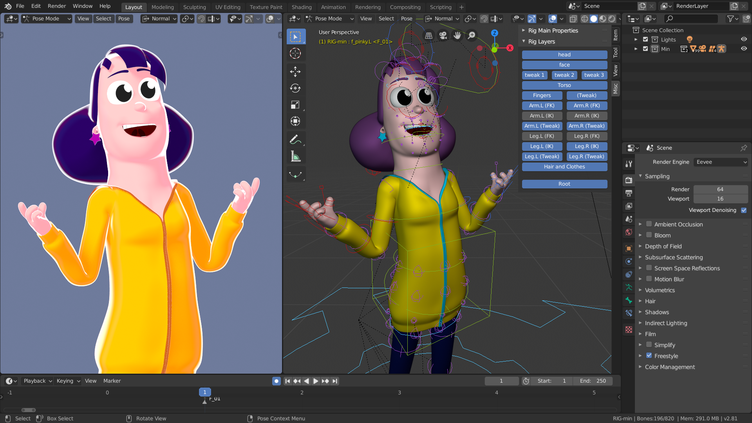Disable the Freestyle checkbox
Viewport: 752px width, 423px height.
[x=649, y=356]
